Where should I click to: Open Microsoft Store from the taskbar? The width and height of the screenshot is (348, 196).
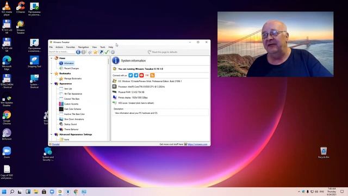click(44, 192)
